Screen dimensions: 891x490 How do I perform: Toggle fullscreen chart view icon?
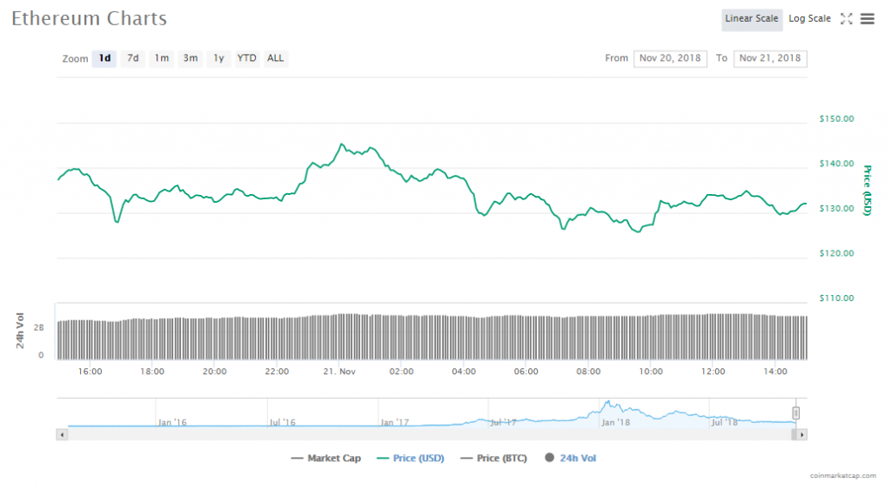click(846, 18)
